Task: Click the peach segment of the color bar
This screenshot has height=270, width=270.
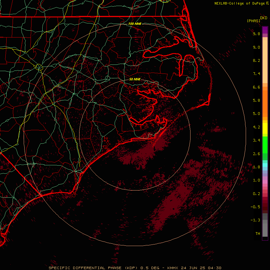Action: [x=265, y=62]
